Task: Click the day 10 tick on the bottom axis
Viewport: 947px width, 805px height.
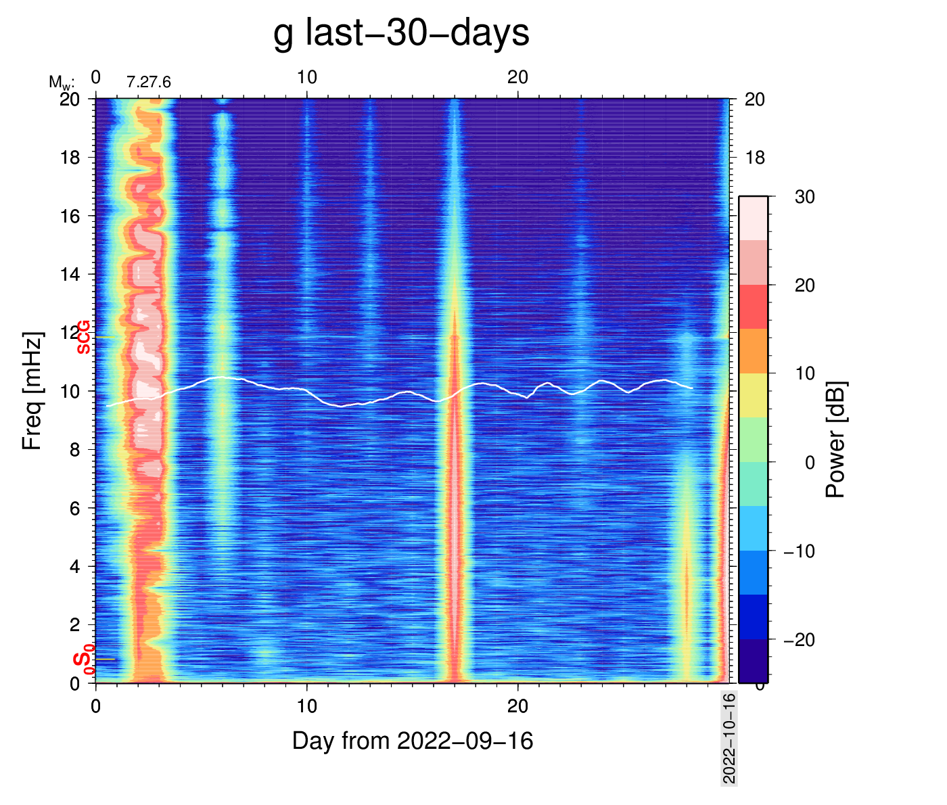Action: tap(306, 706)
